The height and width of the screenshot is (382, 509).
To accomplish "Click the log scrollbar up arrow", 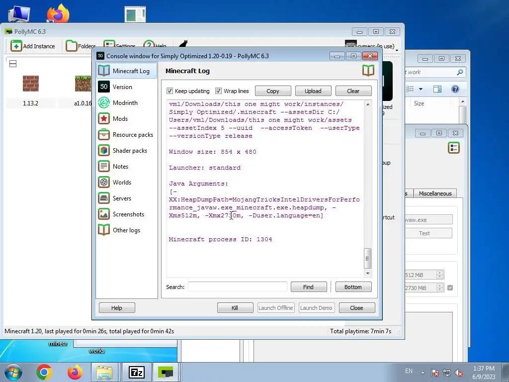I will point(367,104).
